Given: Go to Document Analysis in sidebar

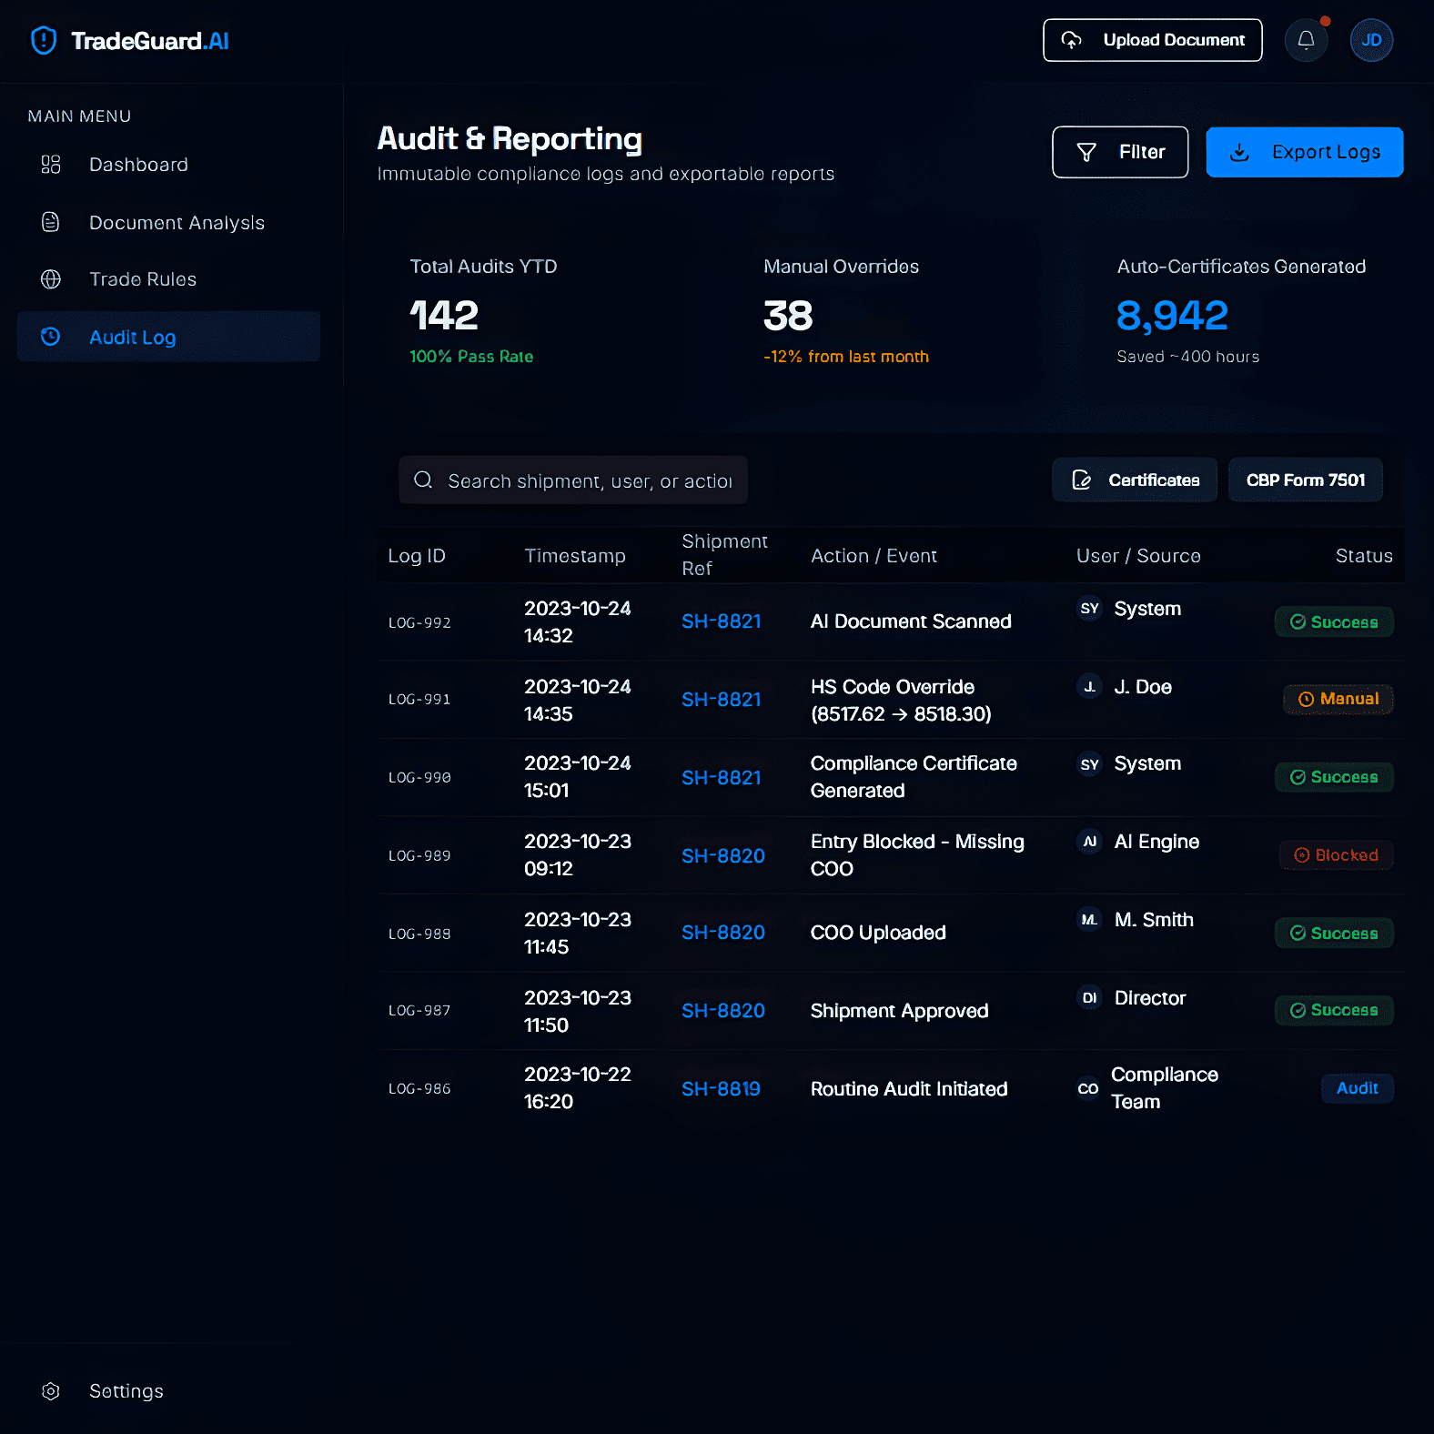Looking at the screenshot, I should click(177, 223).
